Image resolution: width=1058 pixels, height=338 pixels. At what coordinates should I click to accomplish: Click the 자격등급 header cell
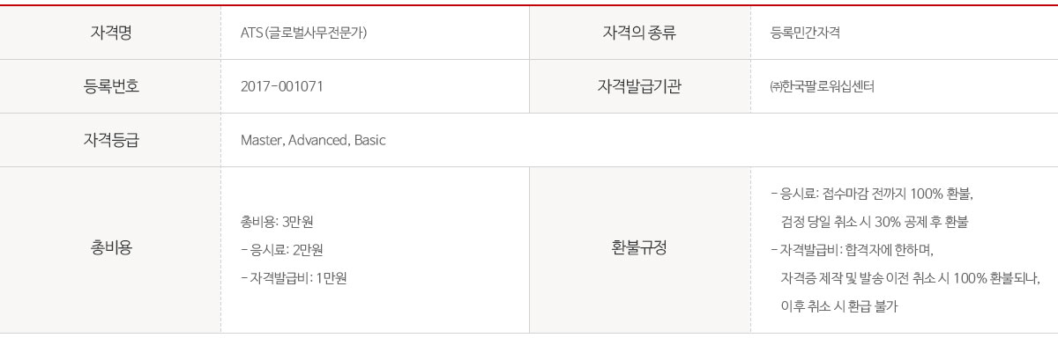(110, 140)
